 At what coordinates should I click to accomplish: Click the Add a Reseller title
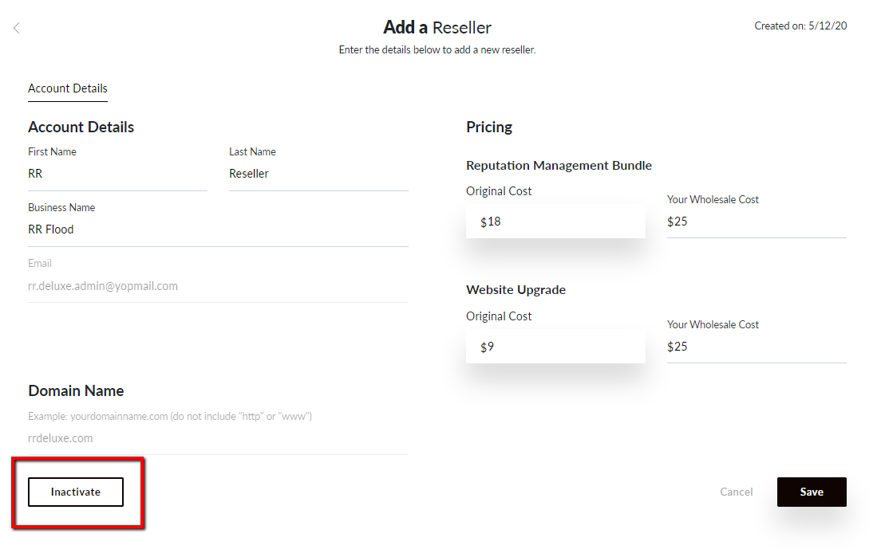point(437,27)
